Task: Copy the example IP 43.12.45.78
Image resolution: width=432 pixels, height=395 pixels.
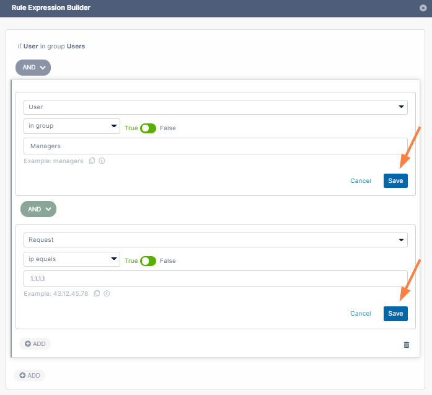Action: click(x=97, y=294)
